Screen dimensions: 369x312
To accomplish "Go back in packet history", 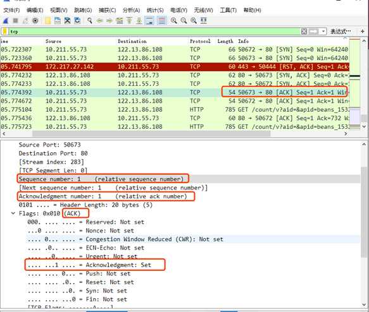I will click(x=100, y=21).
